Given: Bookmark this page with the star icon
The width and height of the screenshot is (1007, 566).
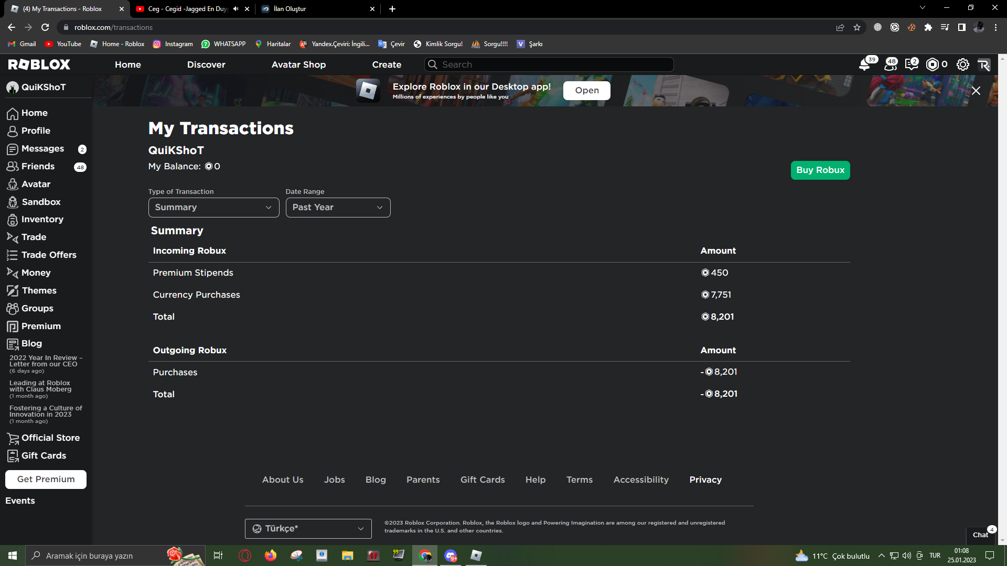Looking at the screenshot, I should (x=857, y=27).
